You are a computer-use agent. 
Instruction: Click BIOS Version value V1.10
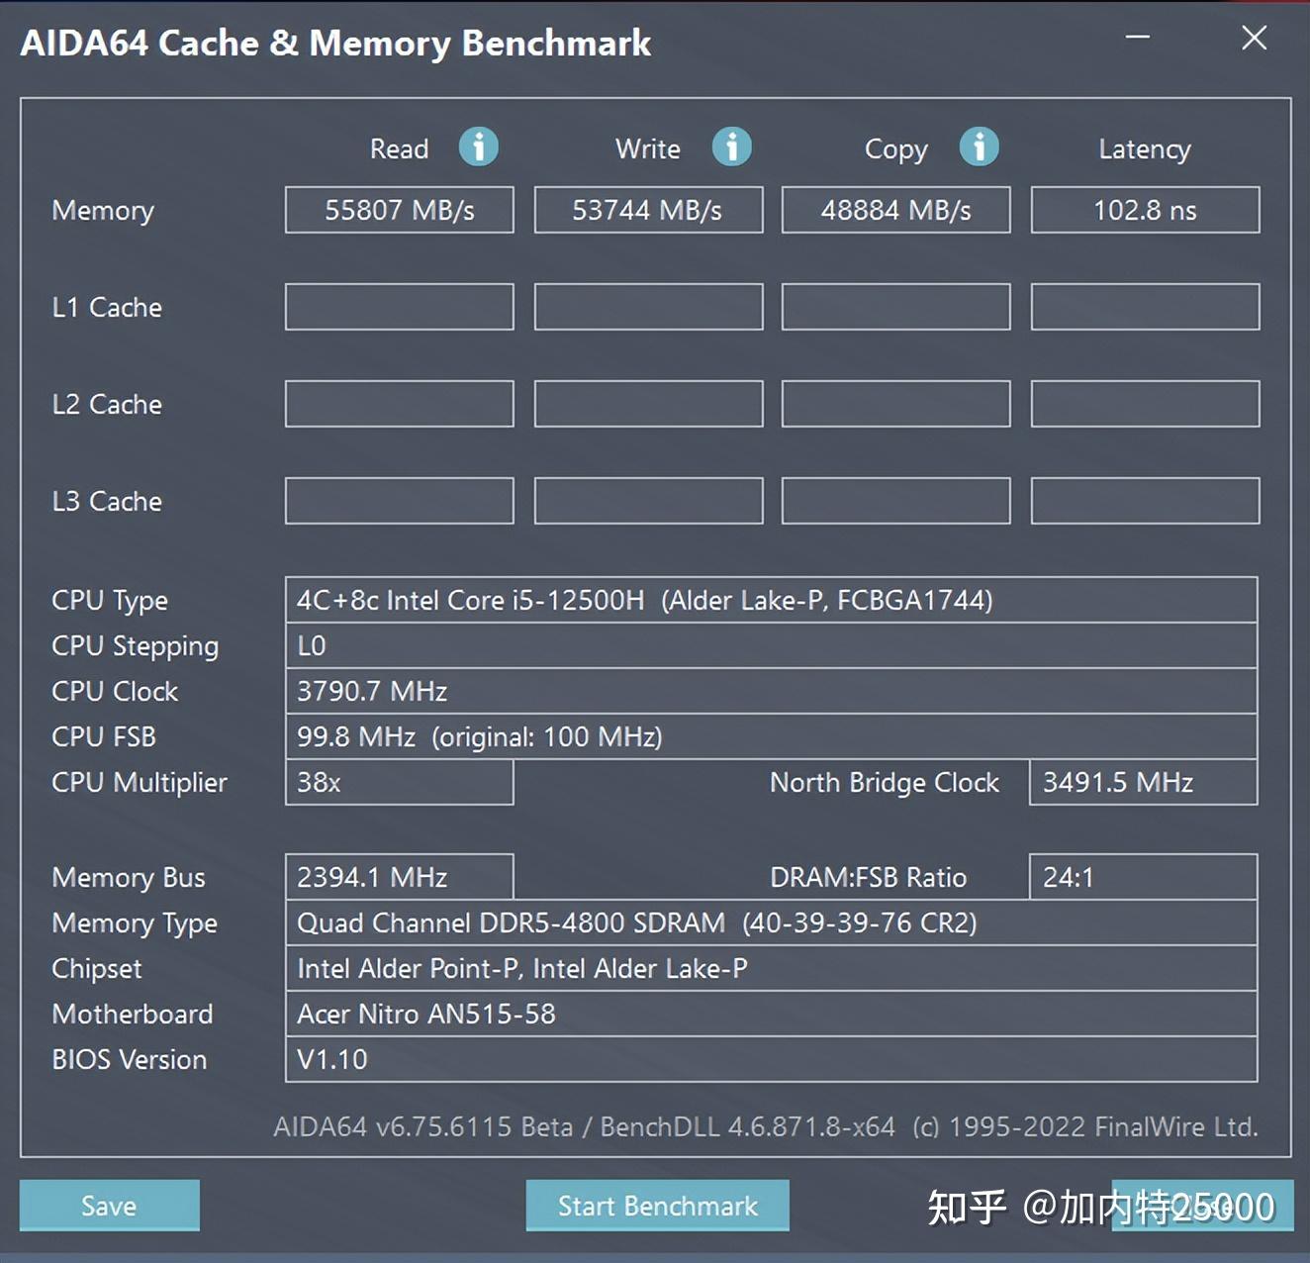772,1059
